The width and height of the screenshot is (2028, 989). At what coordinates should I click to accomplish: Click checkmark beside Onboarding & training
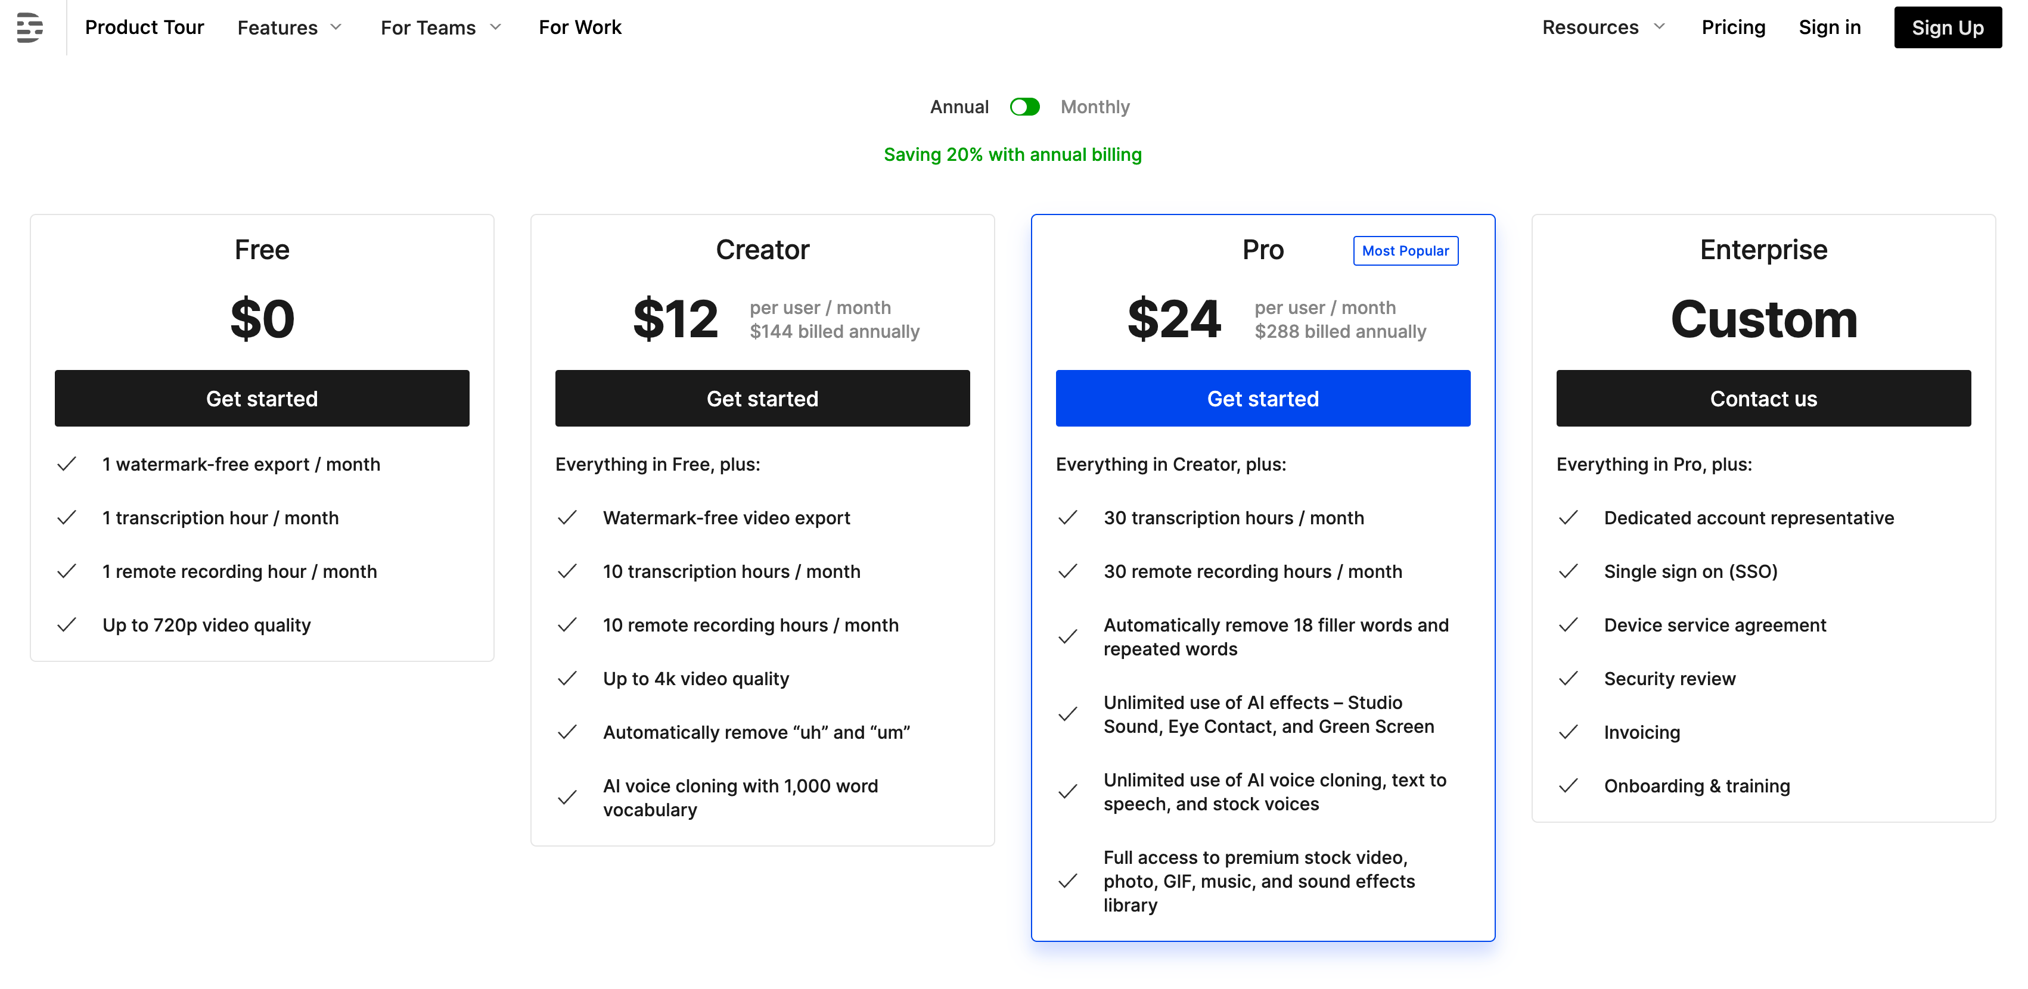click(x=1569, y=785)
